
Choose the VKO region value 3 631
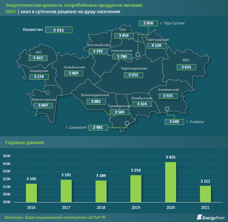[186, 67]
